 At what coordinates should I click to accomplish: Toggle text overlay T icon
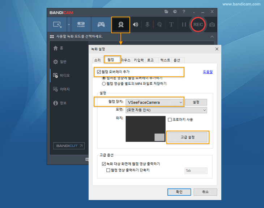click(171, 25)
